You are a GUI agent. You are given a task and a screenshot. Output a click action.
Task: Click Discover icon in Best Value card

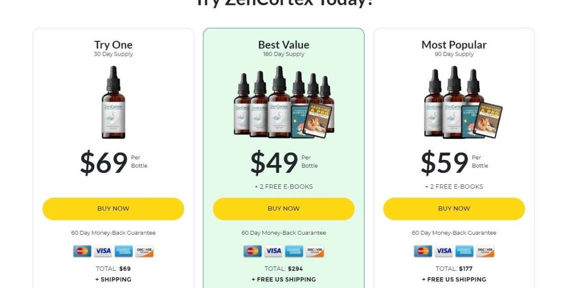314,251
